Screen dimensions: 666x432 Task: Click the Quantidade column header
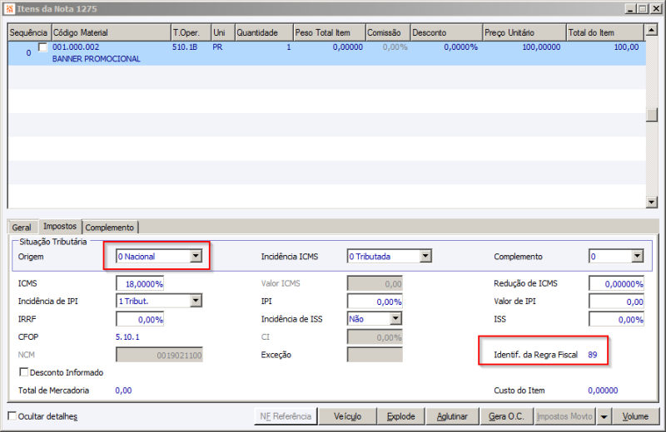click(263, 32)
